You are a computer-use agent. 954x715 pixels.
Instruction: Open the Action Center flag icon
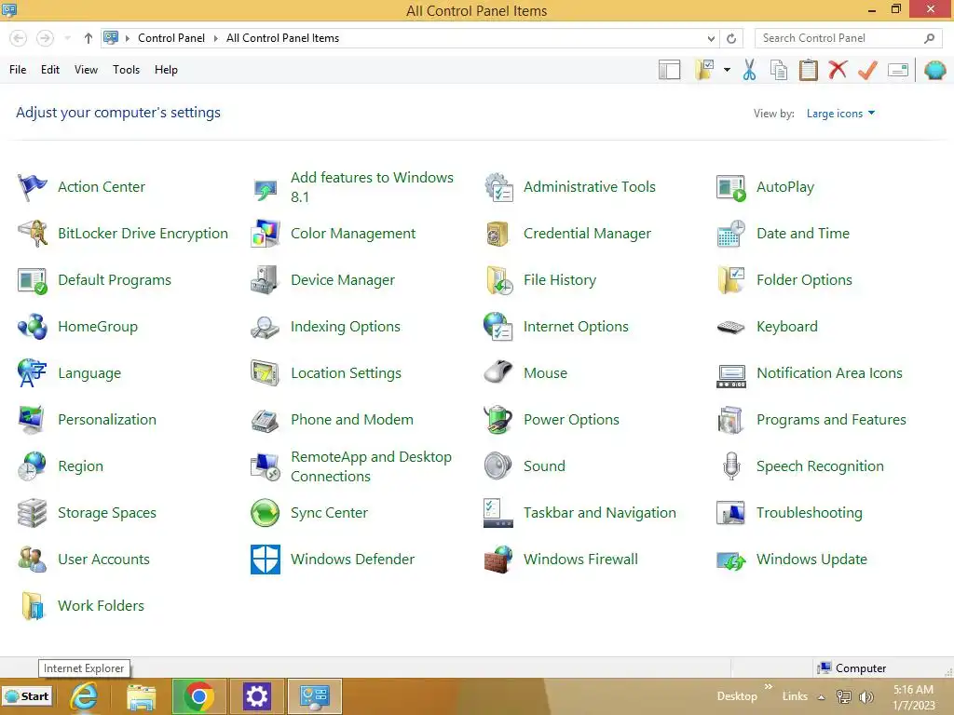pos(33,186)
